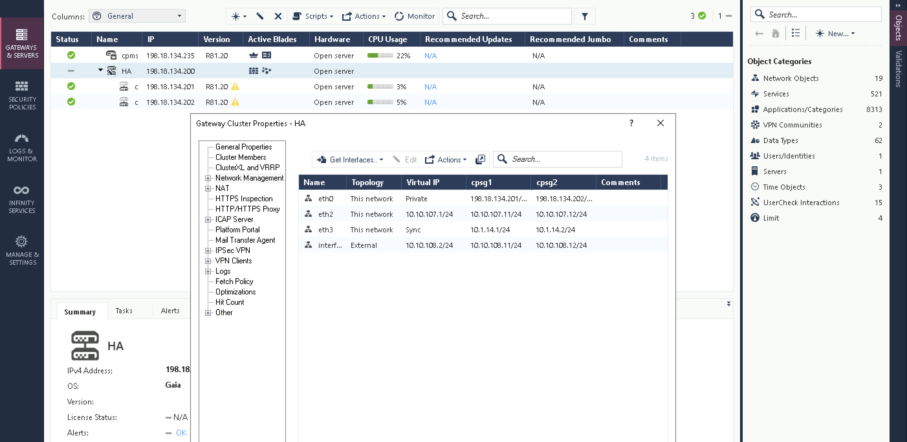This screenshot has width=907, height=442.
Task: Toggle the list view icon in Objects panel
Action: [x=795, y=33]
